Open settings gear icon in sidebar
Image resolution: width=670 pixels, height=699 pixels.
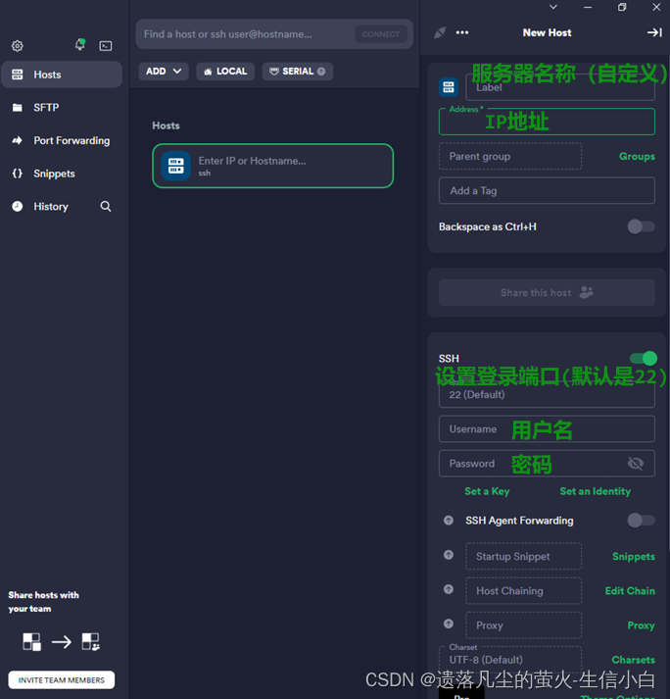point(17,46)
